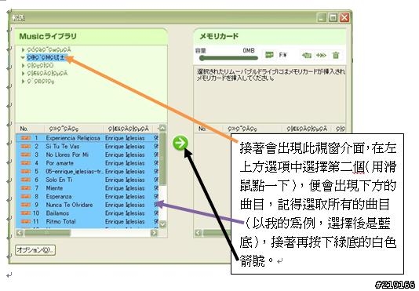Expand the topmost Music library tree node
Screen dimensions: 419x291
(24, 49)
